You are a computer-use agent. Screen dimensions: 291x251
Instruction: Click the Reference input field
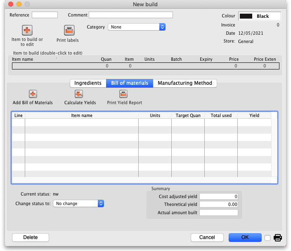pos(45,15)
